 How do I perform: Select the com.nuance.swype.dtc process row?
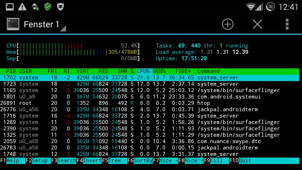click(x=150, y=141)
